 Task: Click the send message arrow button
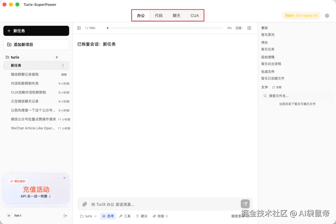coord(245,204)
